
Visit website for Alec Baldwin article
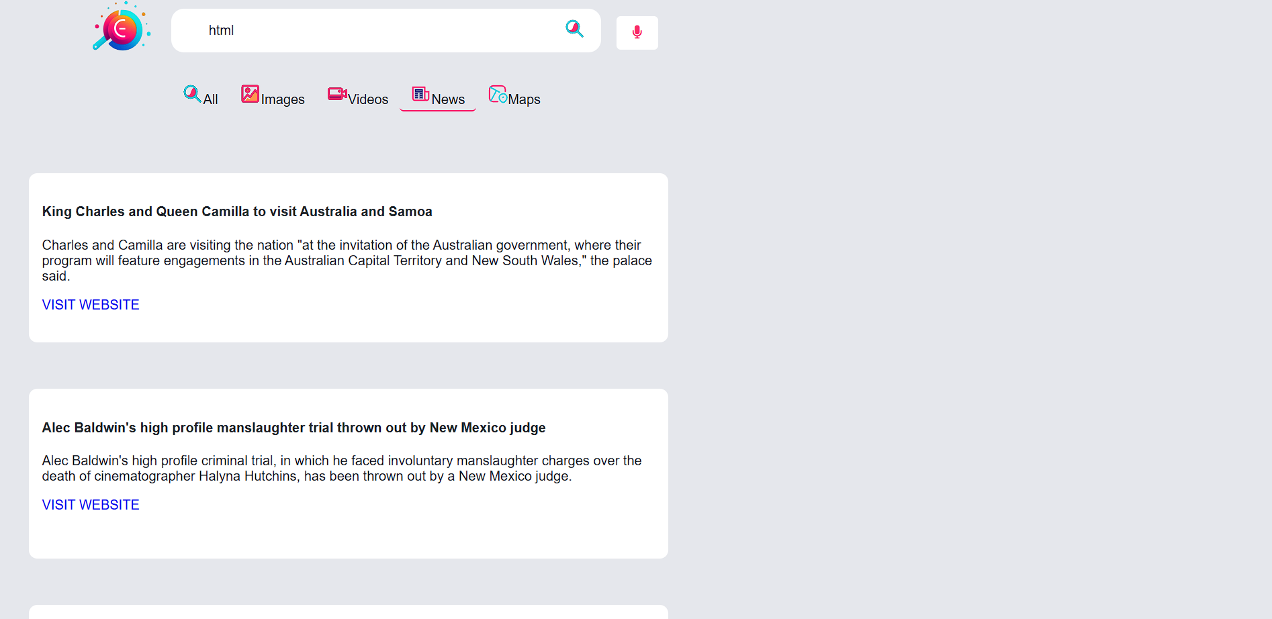(x=91, y=505)
